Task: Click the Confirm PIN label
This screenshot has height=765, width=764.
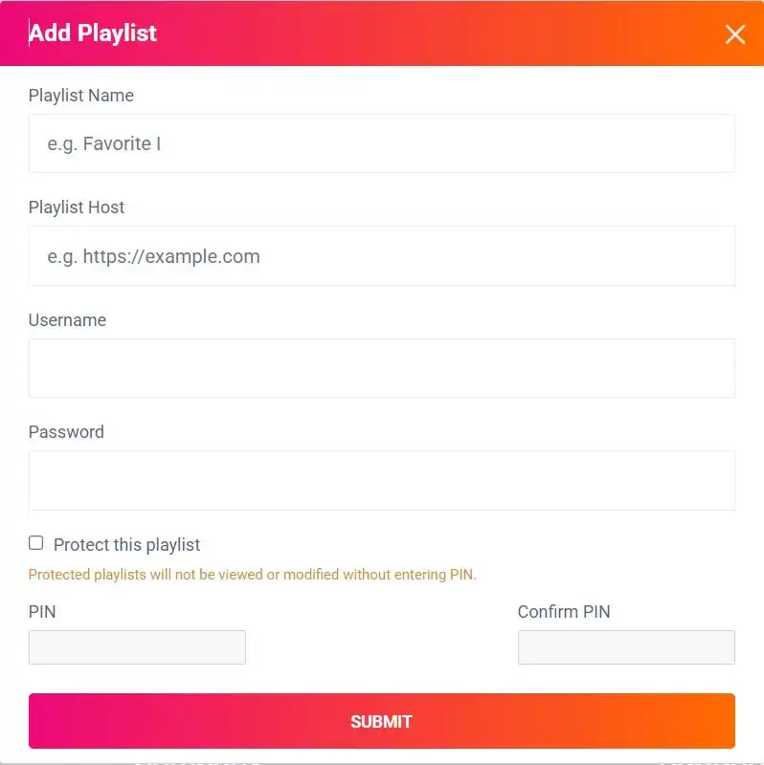Action: pyautogui.click(x=564, y=612)
